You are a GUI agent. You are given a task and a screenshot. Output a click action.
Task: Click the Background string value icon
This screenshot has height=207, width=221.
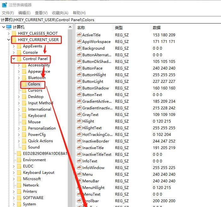(79, 48)
